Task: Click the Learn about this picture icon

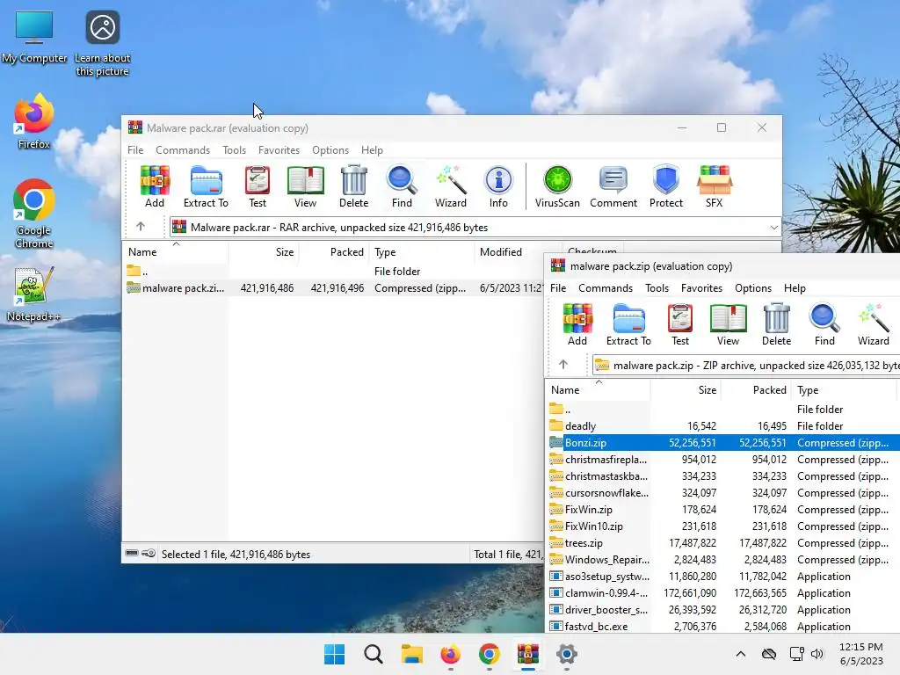Action: [103, 44]
